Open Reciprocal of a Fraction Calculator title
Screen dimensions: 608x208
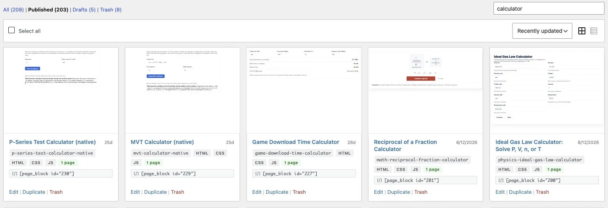405,146
